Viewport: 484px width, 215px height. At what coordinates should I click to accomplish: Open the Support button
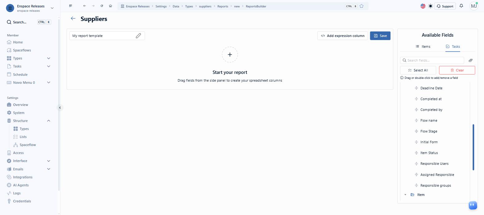(445, 6)
